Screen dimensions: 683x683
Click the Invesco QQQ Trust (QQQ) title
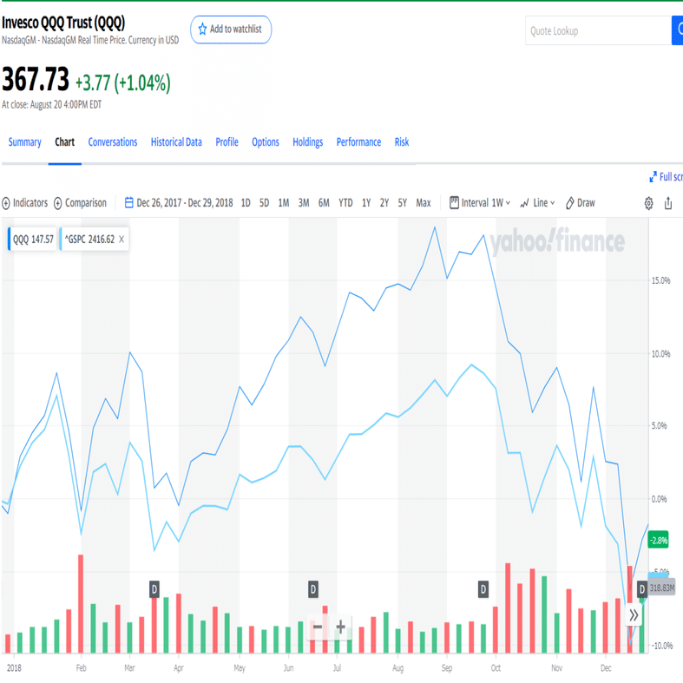63,23
